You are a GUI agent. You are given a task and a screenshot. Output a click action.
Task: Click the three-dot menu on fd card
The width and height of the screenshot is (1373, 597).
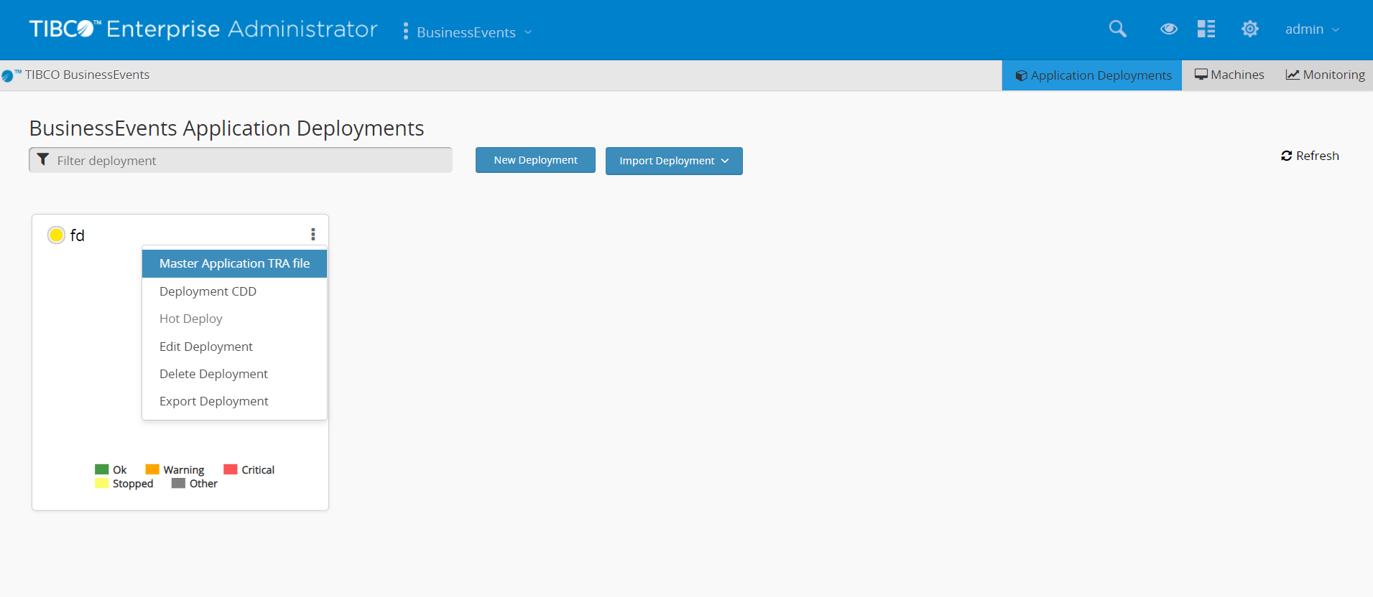pos(313,234)
